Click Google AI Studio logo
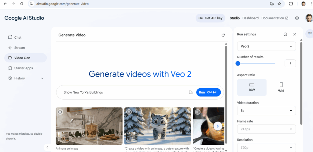Viewport: 313px width, 152px height. click(x=24, y=18)
